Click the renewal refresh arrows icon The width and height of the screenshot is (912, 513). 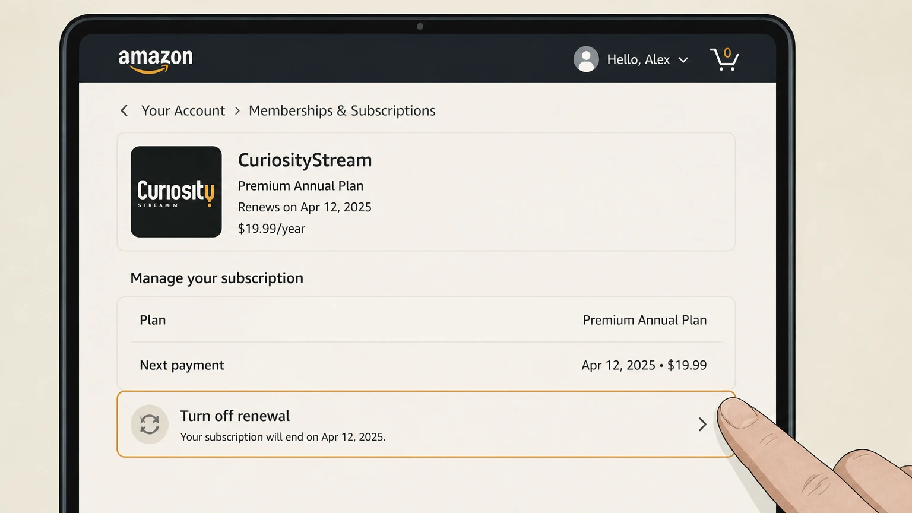(150, 425)
